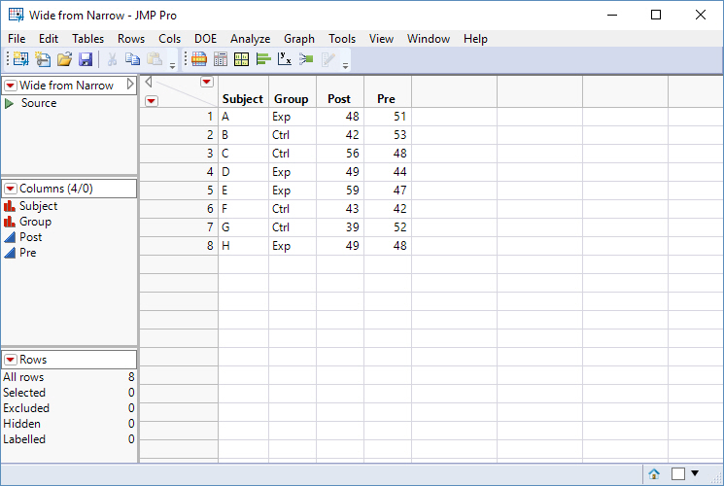
Task: Select Subject in the Columns list
Action: point(38,206)
